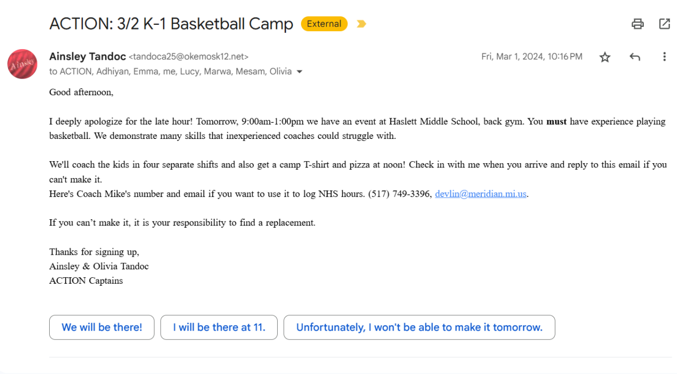Click the bold word "must" in the email body
Screen dimensions: 677x374
(556, 121)
